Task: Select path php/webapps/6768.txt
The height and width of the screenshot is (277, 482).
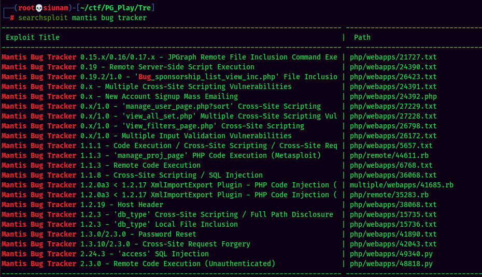Action: coord(391,165)
